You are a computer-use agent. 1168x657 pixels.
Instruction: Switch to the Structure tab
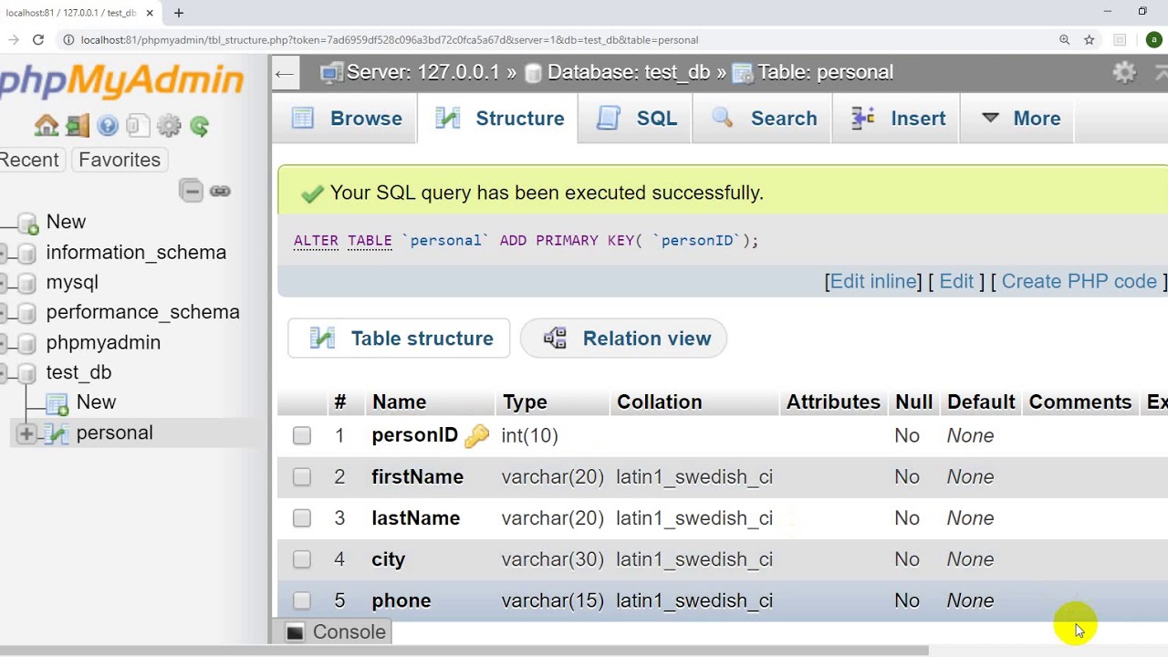pyautogui.click(x=499, y=119)
